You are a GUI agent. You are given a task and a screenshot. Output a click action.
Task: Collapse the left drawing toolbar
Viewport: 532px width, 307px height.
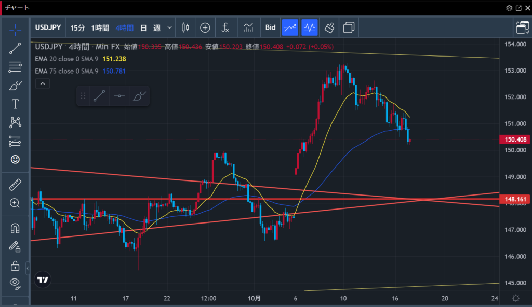tap(28, 269)
